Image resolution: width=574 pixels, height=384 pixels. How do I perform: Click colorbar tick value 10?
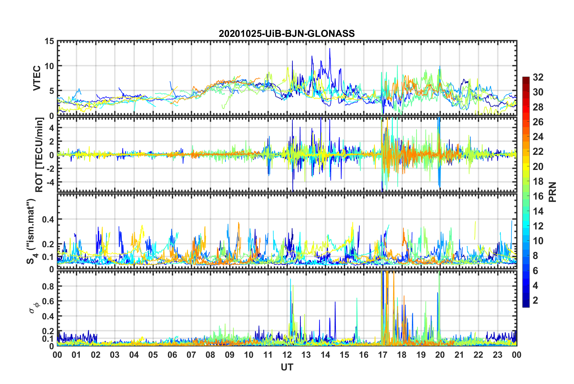click(538, 241)
